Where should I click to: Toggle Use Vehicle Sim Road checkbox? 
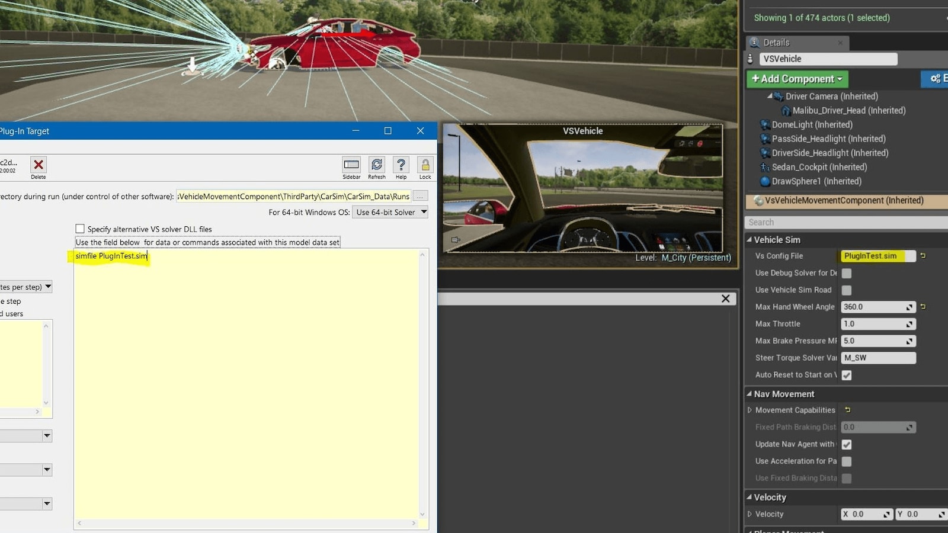(x=847, y=290)
